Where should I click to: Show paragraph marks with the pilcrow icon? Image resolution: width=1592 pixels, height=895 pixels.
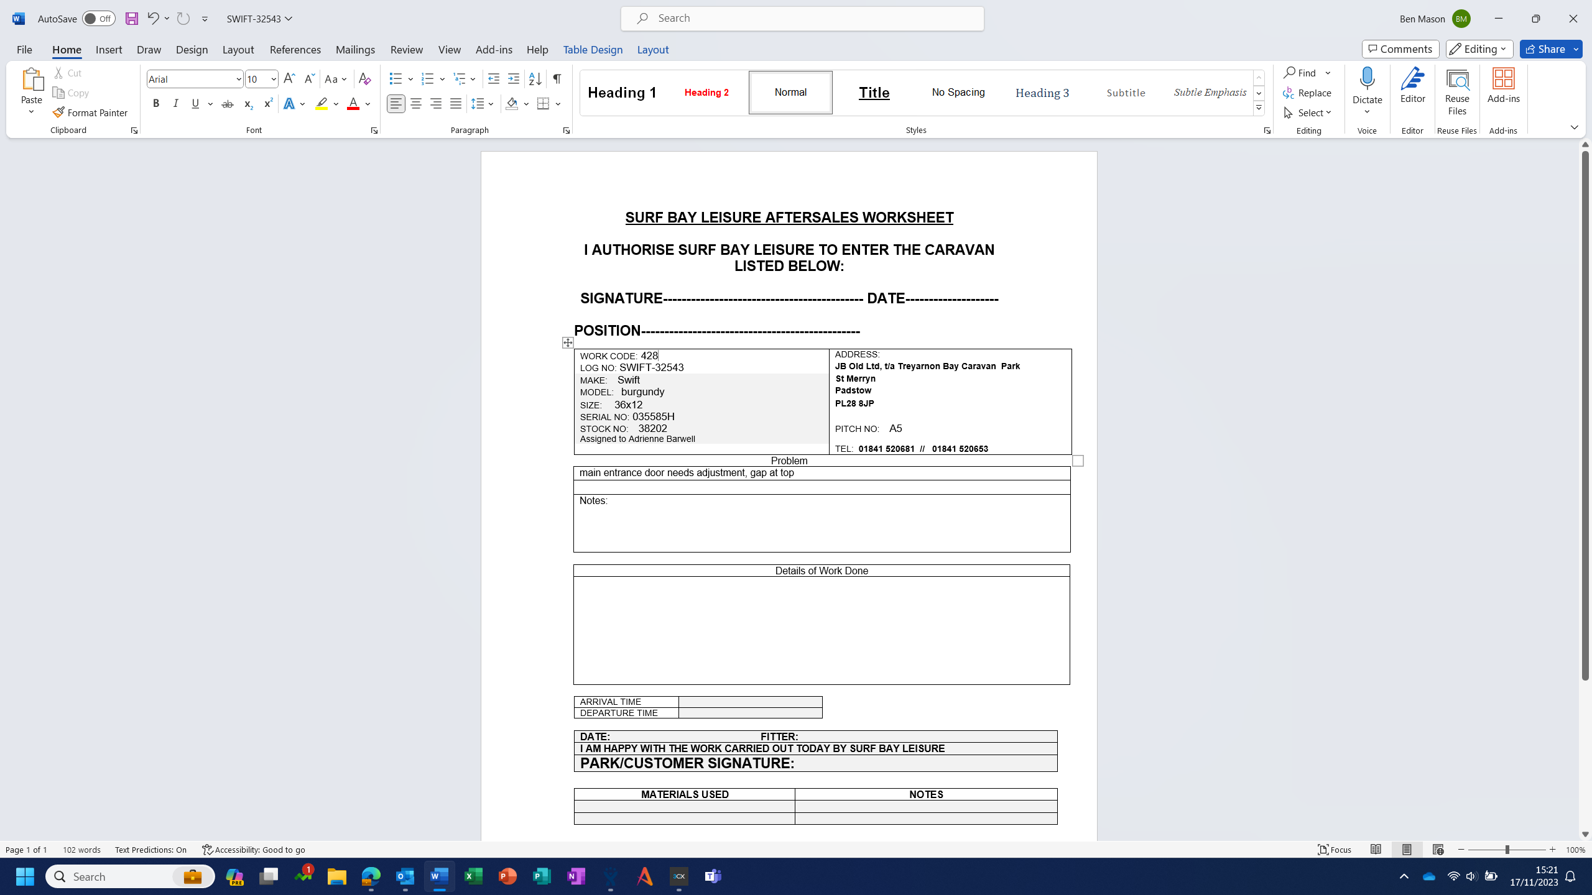(x=557, y=79)
